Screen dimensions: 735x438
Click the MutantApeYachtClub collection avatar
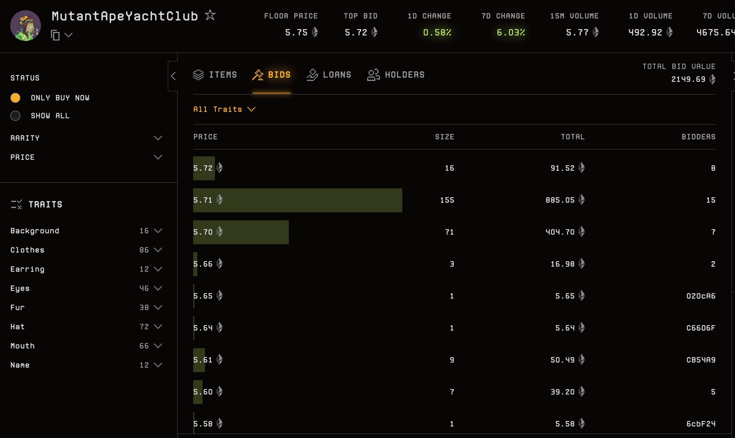[26, 25]
